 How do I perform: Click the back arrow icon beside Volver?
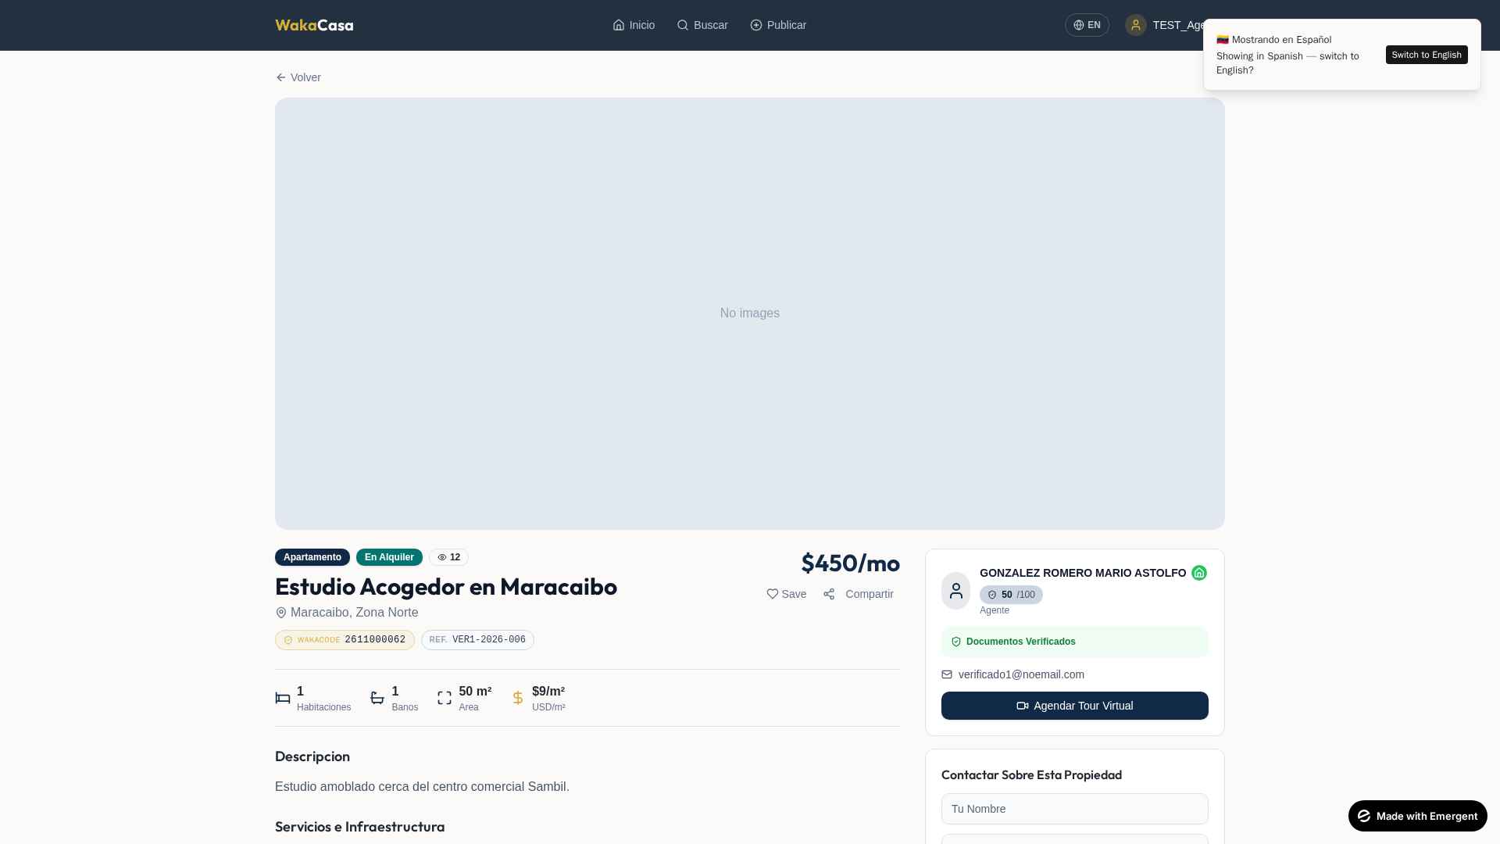coord(281,77)
